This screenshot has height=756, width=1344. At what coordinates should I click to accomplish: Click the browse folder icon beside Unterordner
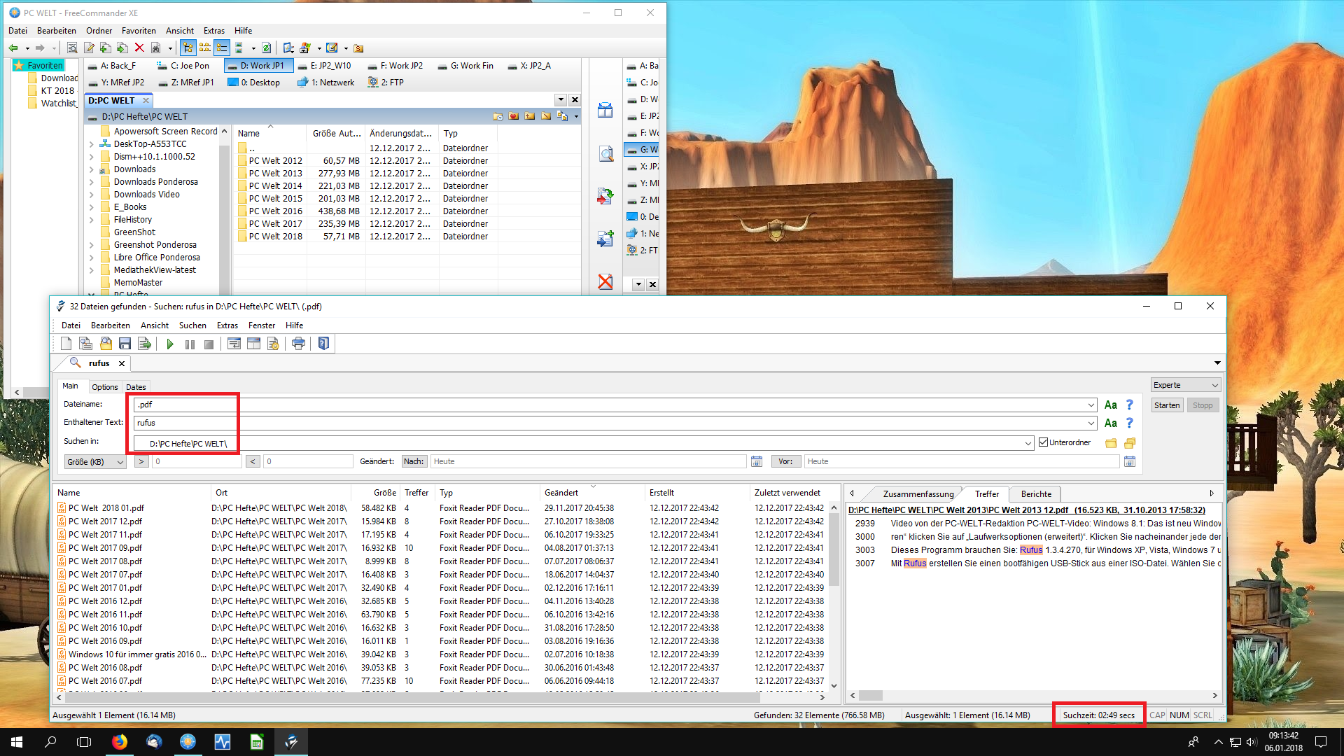(1111, 443)
